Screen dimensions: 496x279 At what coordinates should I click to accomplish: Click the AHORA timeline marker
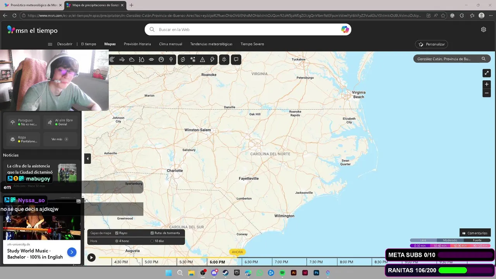click(x=237, y=252)
